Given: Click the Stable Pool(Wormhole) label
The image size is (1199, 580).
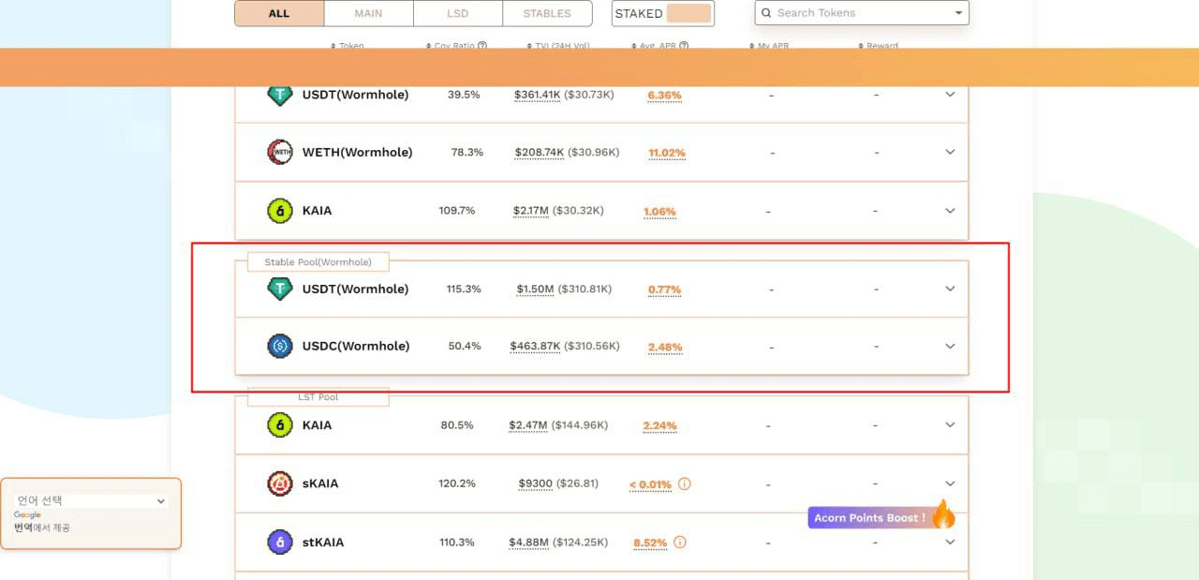Looking at the screenshot, I should click(x=318, y=262).
